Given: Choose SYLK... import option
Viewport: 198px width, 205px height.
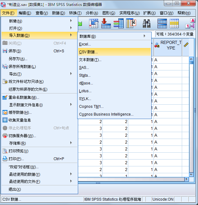Looking at the screenshot, I should pyautogui.click(x=115, y=99).
